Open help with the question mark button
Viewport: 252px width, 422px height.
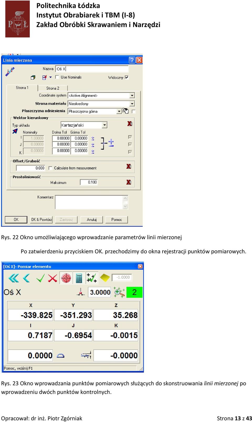132,60
